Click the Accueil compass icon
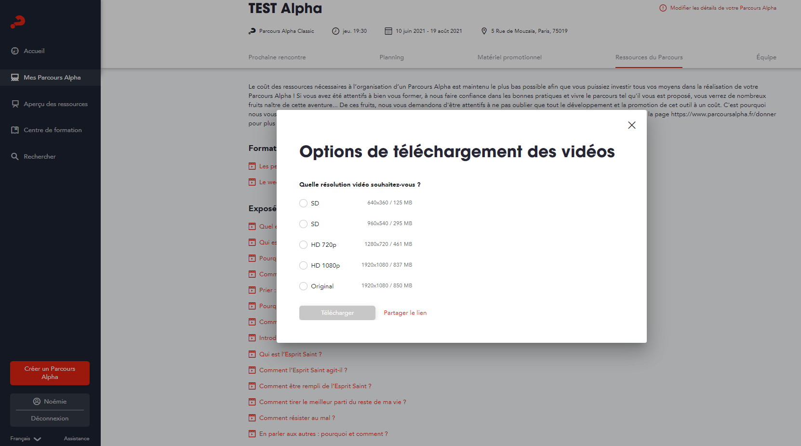801x446 pixels. 15,51
